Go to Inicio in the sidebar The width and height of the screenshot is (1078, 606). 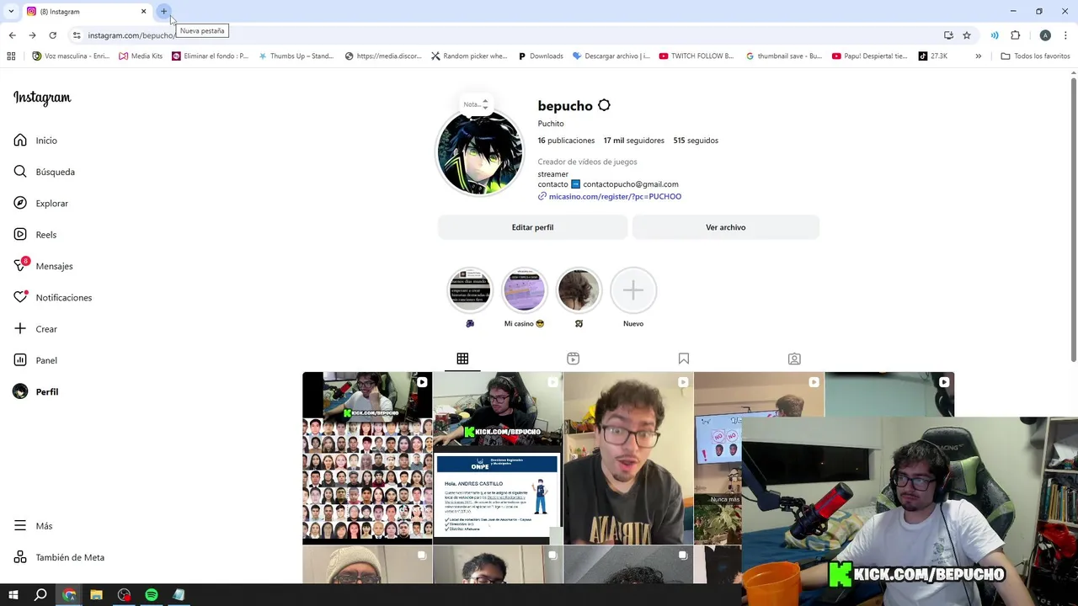pyautogui.click(x=35, y=141)
